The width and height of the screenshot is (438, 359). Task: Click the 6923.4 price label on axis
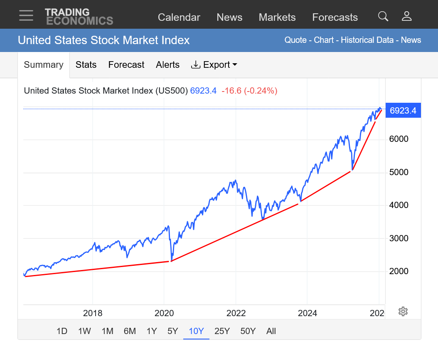[403, 111]
